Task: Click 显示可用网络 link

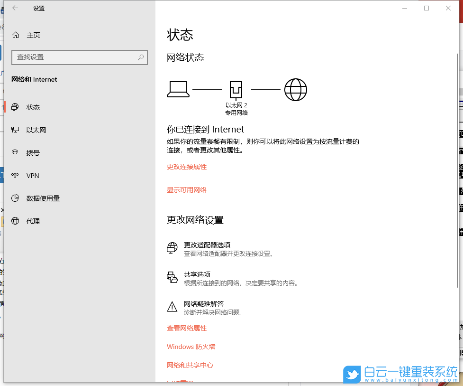Action: pyautogui.click(x=186, y=189)
